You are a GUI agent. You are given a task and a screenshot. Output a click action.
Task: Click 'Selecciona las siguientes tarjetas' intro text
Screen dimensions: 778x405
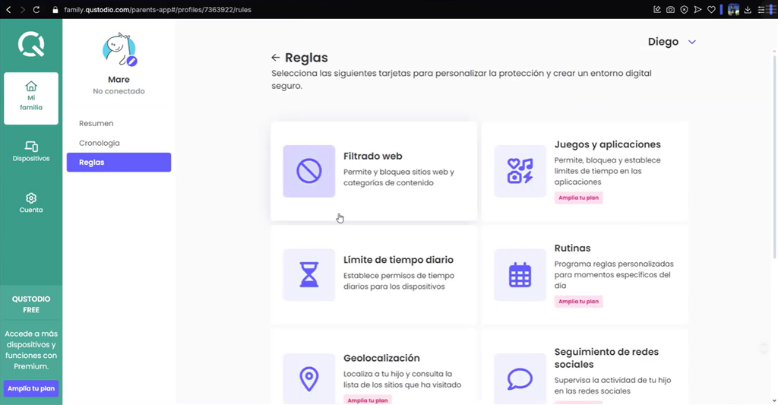(x=461, y=80)
